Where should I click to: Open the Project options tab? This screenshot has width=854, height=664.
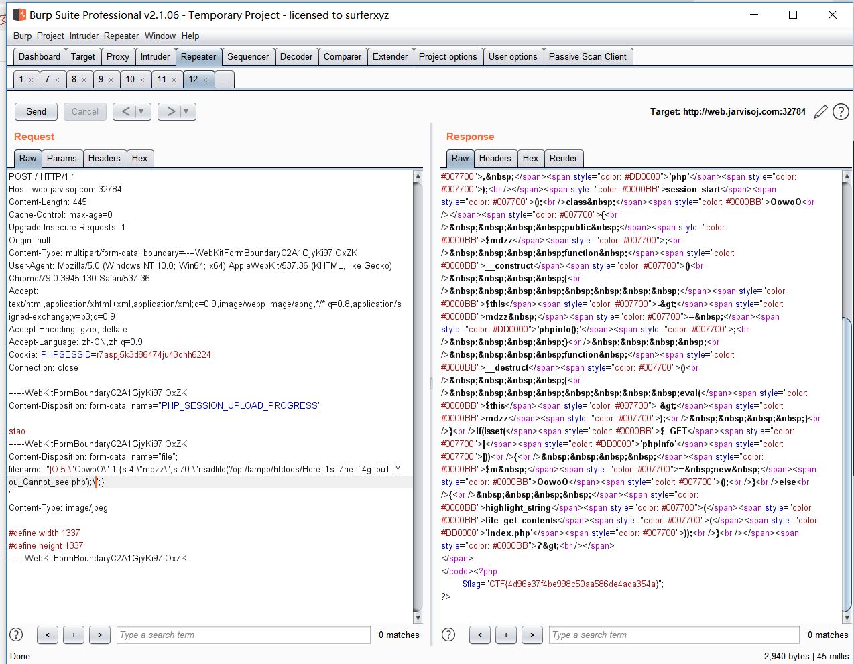[448, 56]
